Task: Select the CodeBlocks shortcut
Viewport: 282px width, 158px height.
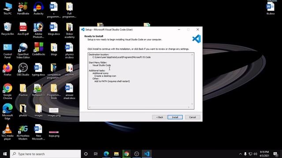Action: click(38, 49)
